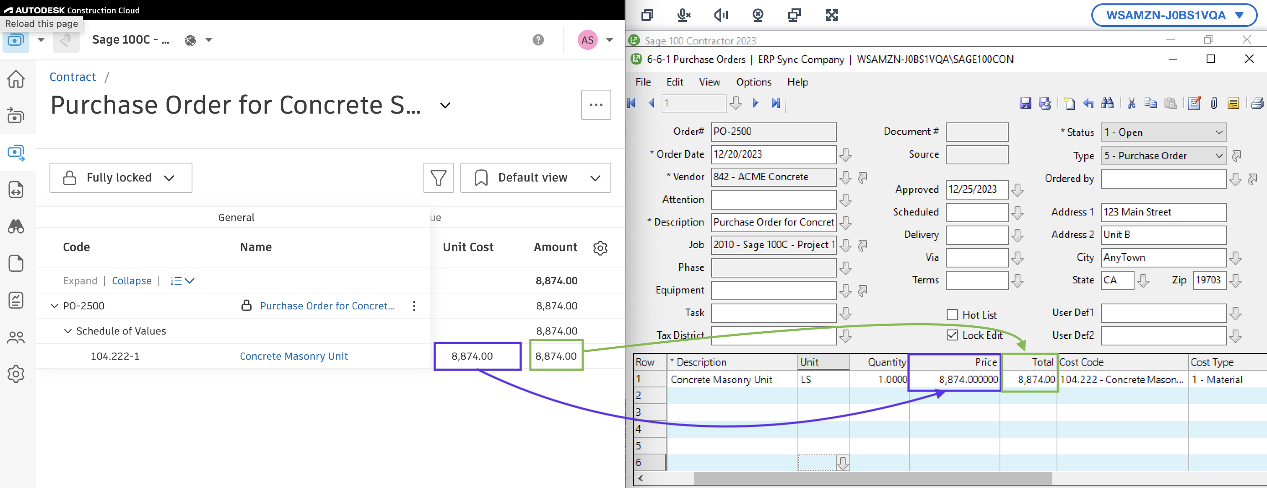Open the yellow sticky note icon
The image size is (1267, 488).
coord(1233,103)
